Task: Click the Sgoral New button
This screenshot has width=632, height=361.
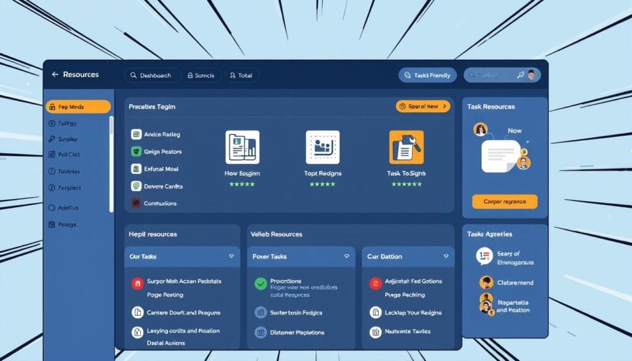Action: (423, 106)
